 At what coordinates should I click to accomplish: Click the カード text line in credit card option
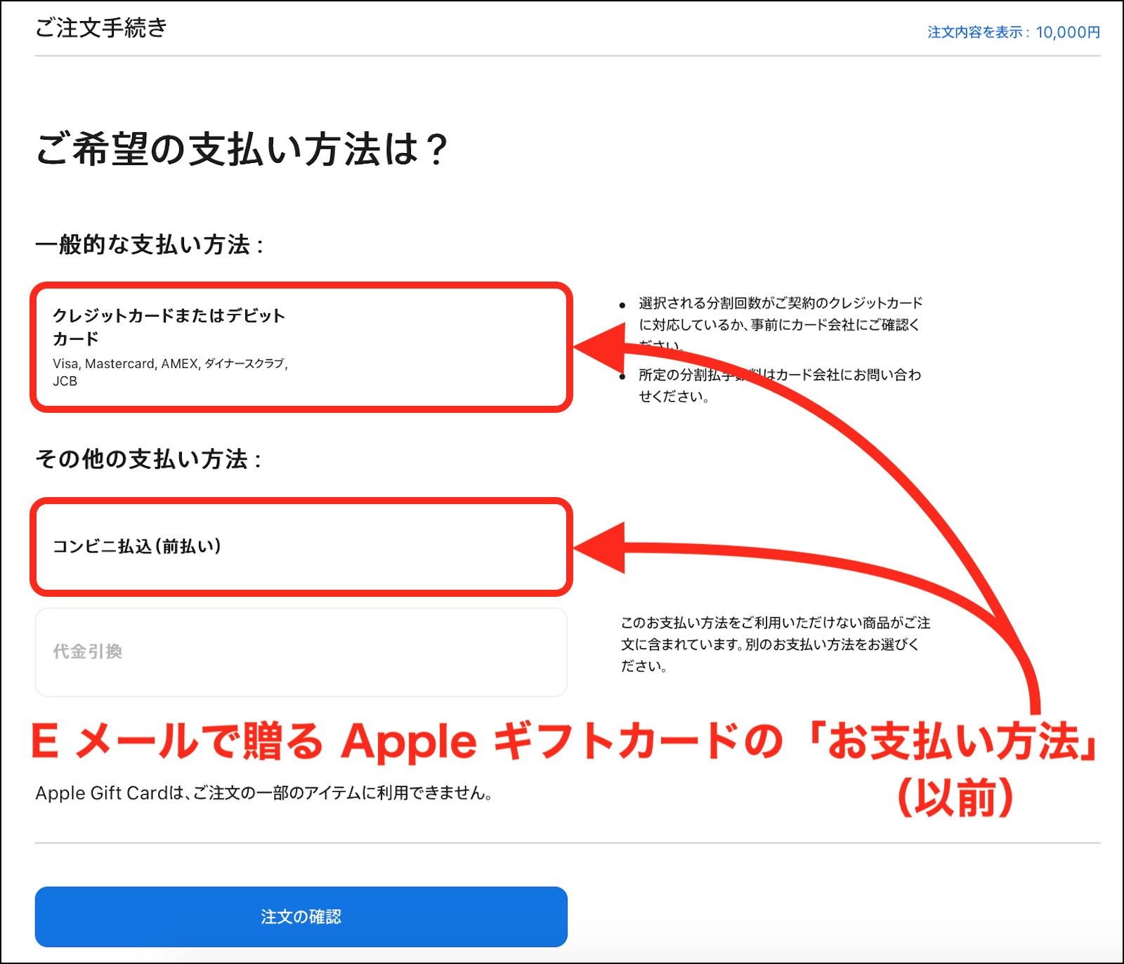[x=76, y=339]
